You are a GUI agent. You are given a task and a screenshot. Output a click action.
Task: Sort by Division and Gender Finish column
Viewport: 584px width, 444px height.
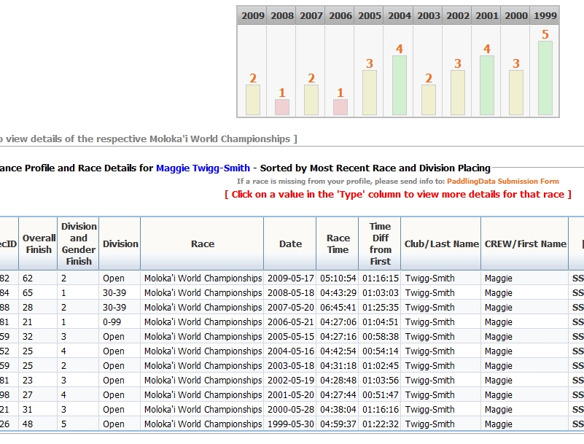coord(79,244)
